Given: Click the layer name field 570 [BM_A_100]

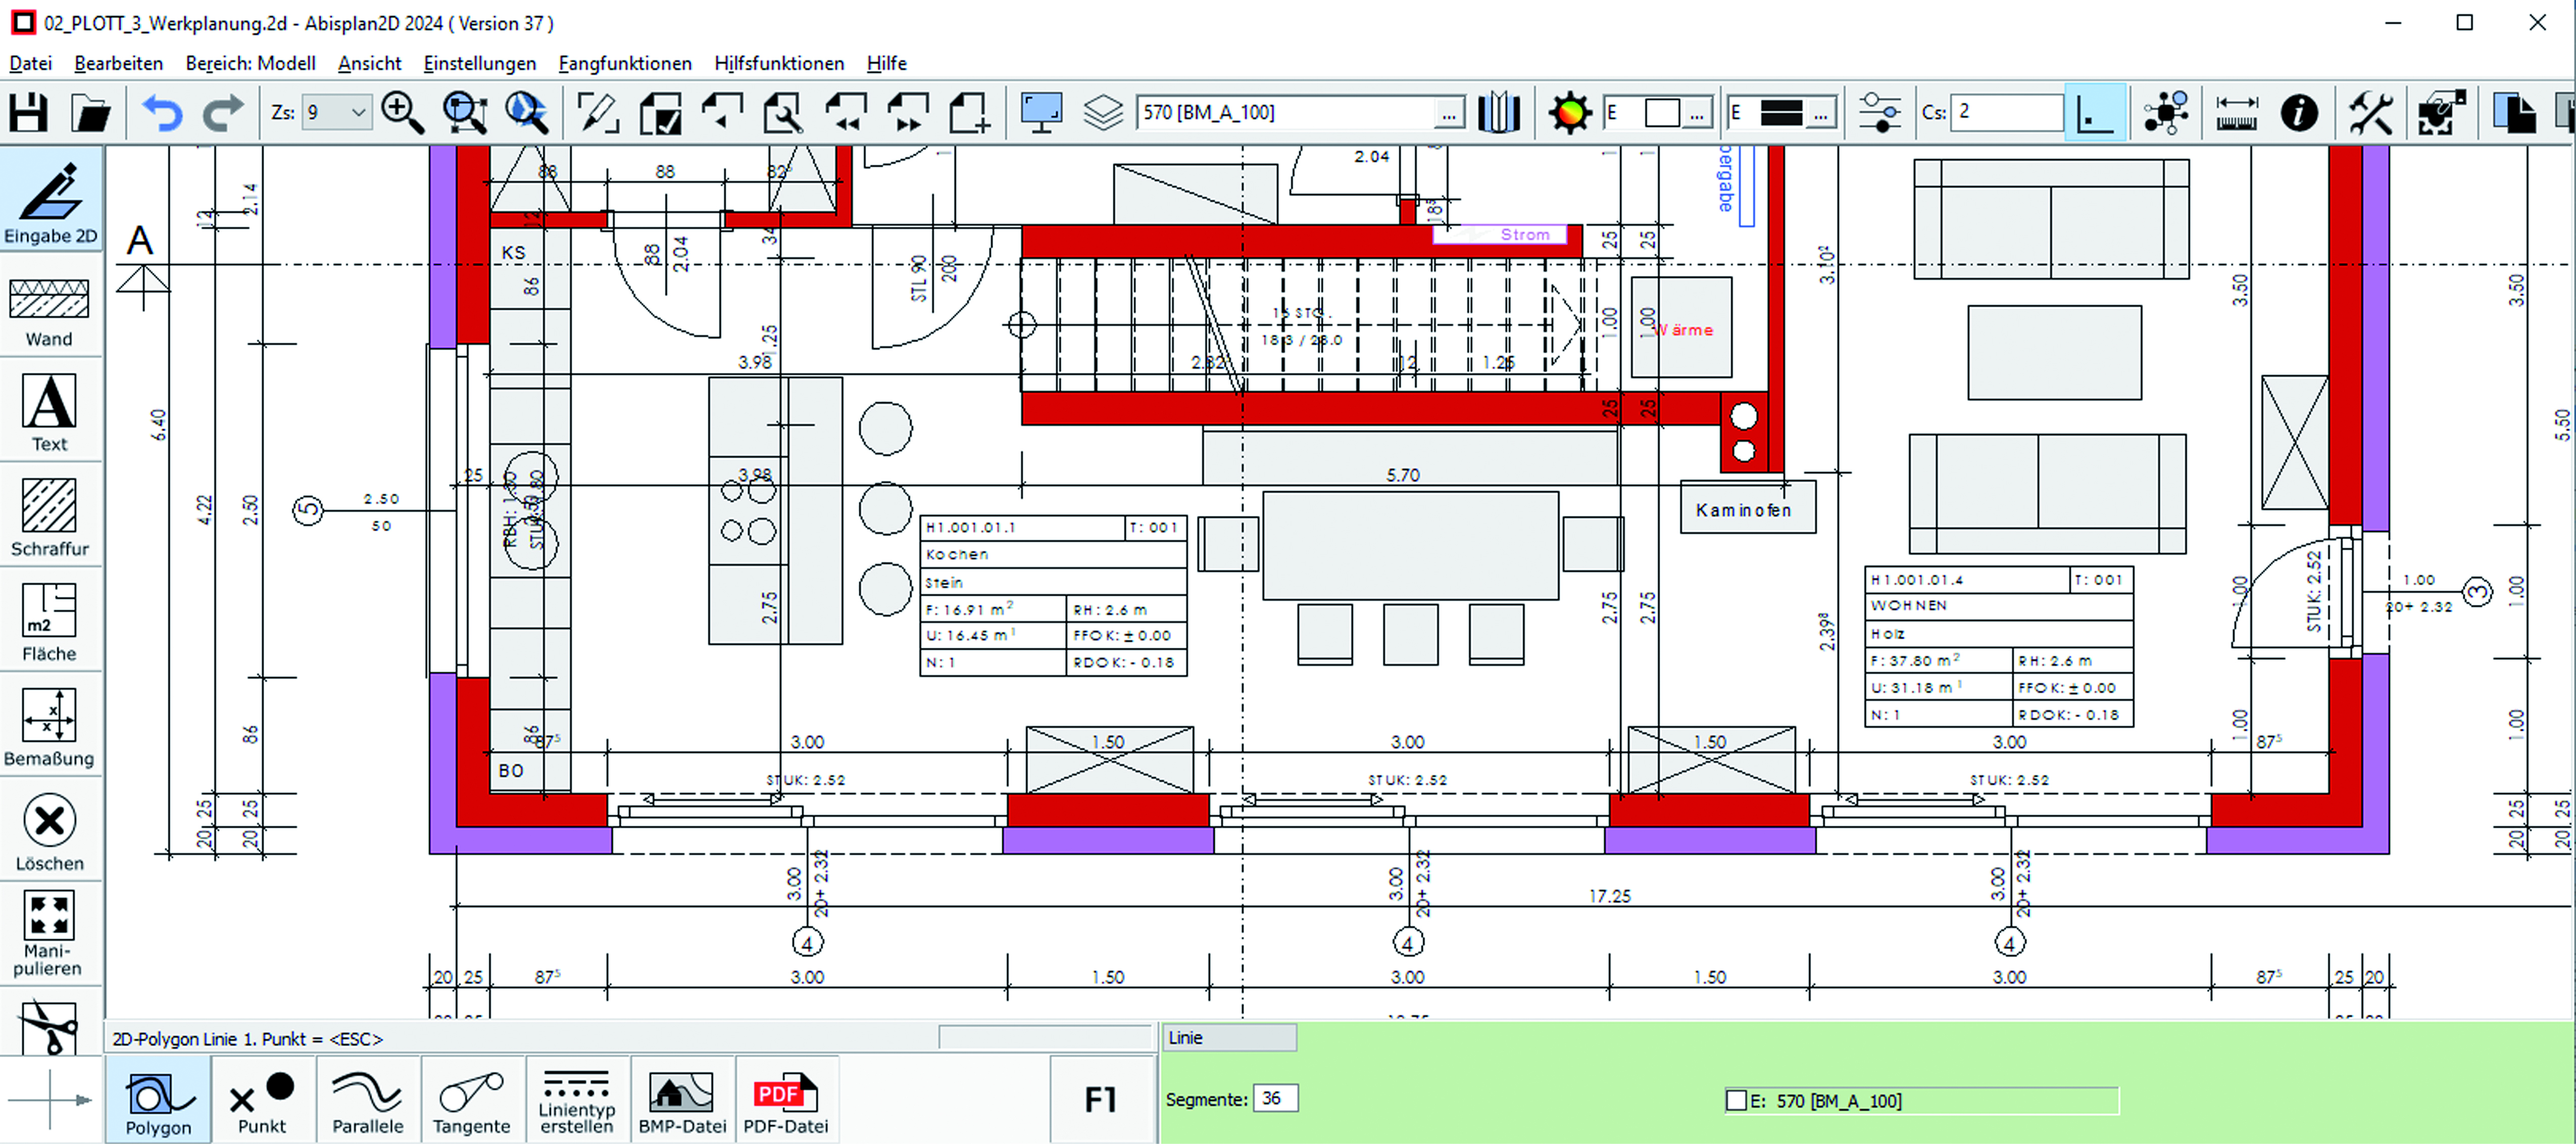Looking at the screenshot, I should pyautogui.click(x=1286, y=112).
